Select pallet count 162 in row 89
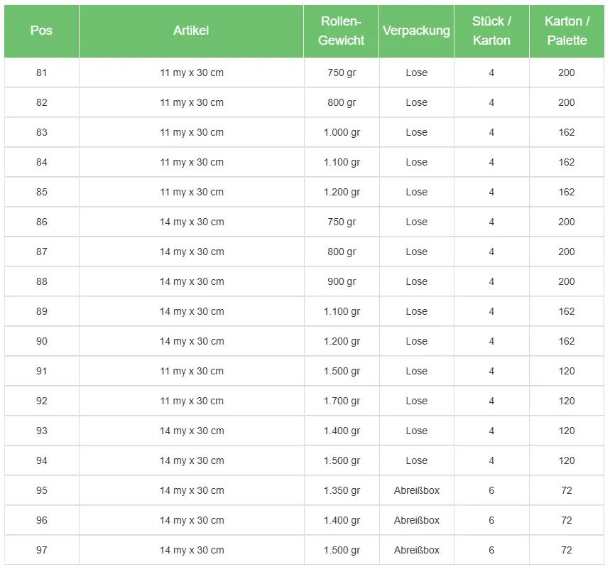This screenshot has width=610, height=567. (567, 311)
